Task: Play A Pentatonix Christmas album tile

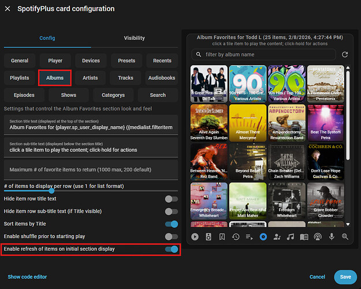Action: [x=326, y=84]
